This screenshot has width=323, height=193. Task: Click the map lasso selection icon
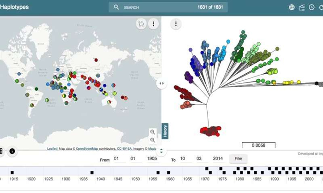[141, 24]
